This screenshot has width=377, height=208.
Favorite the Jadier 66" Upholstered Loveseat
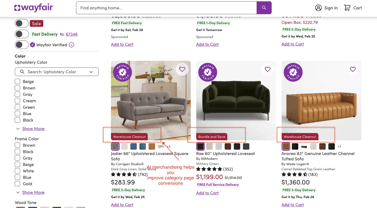[x=182, y=69]
